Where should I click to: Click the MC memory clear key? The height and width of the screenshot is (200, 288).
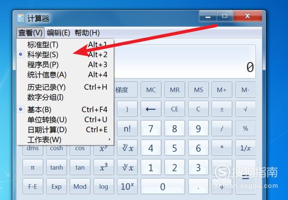click(x=151, y=90)
